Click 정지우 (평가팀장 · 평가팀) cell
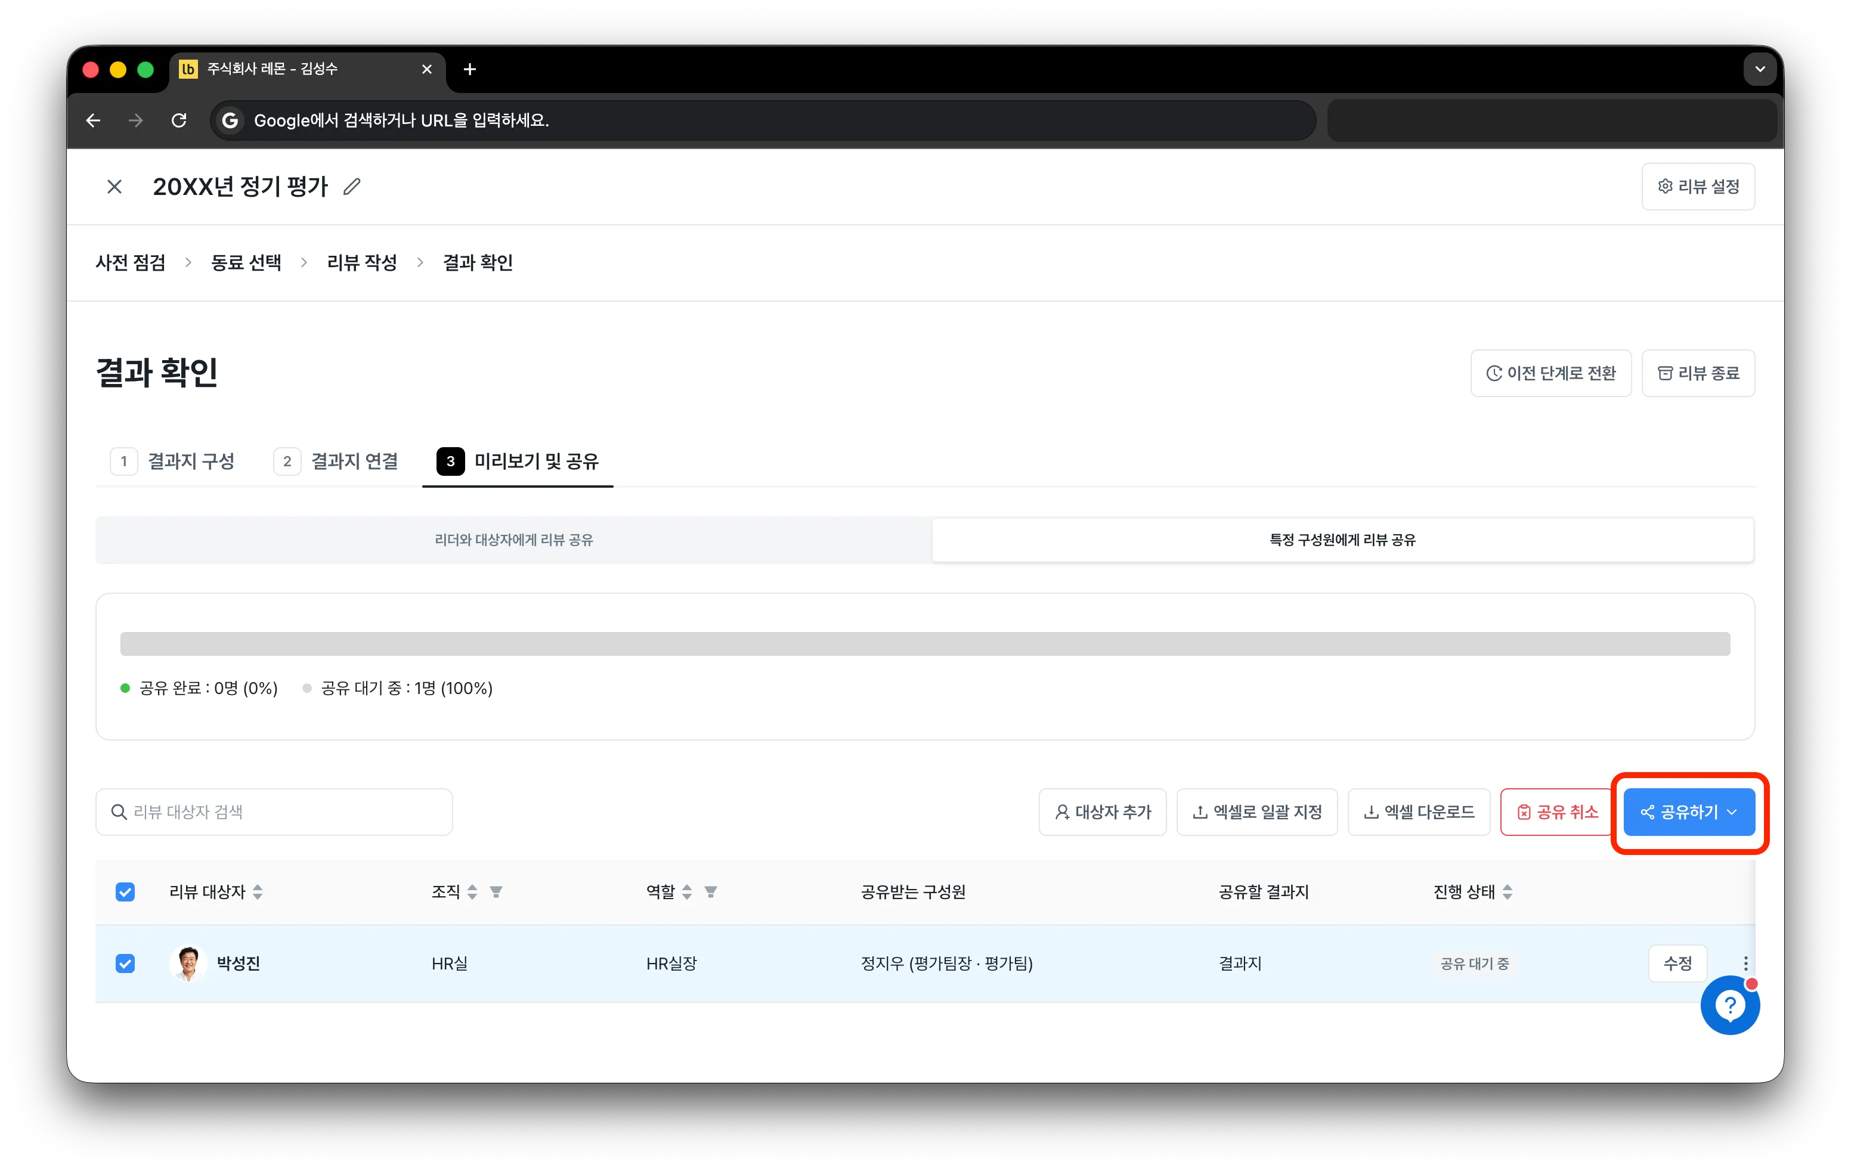 (946, 964)
